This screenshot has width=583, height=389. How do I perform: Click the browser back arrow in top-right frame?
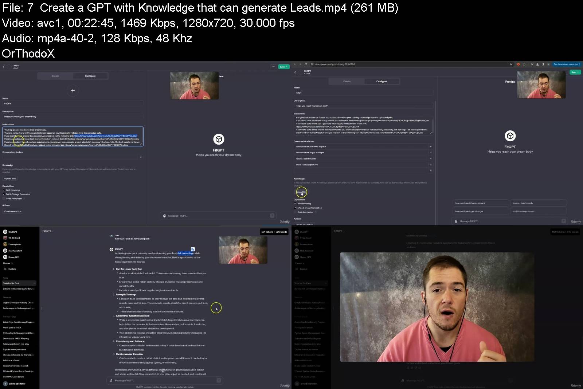295,64
